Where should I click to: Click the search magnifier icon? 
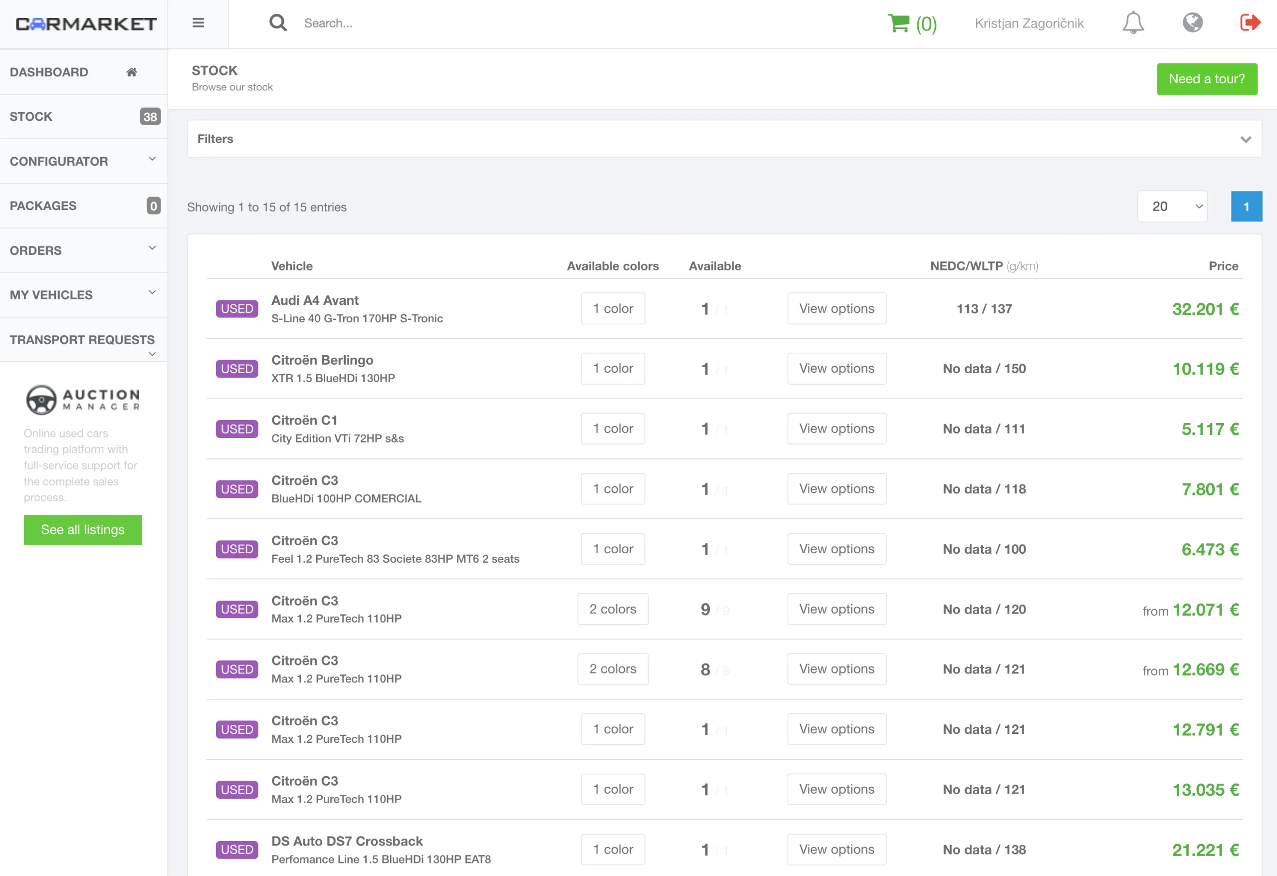277,23
